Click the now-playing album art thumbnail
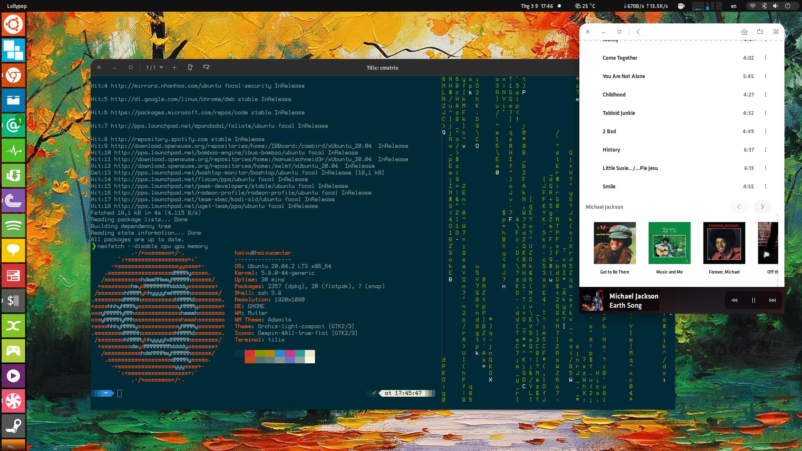 click(x=592, y=300)
